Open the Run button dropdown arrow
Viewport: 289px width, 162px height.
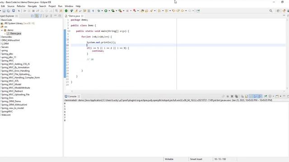[x=109, y=11]
